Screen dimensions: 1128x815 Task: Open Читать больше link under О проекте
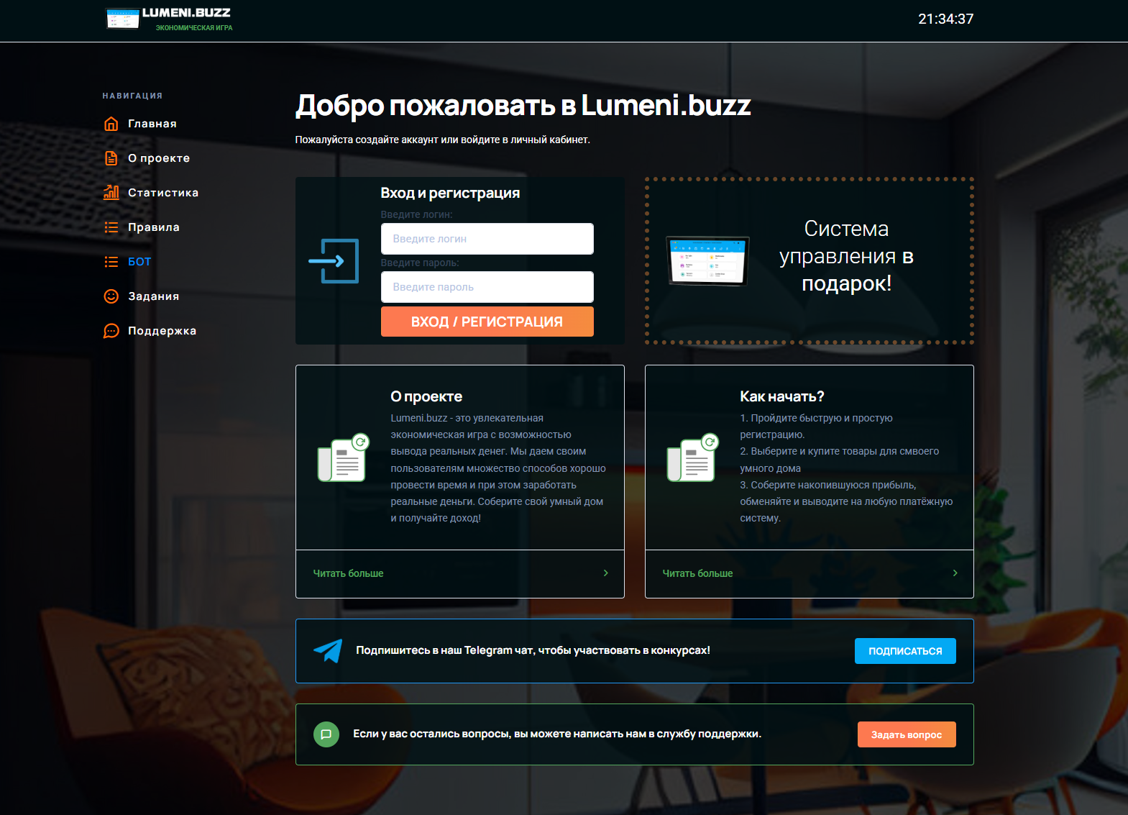coord(349,573)
